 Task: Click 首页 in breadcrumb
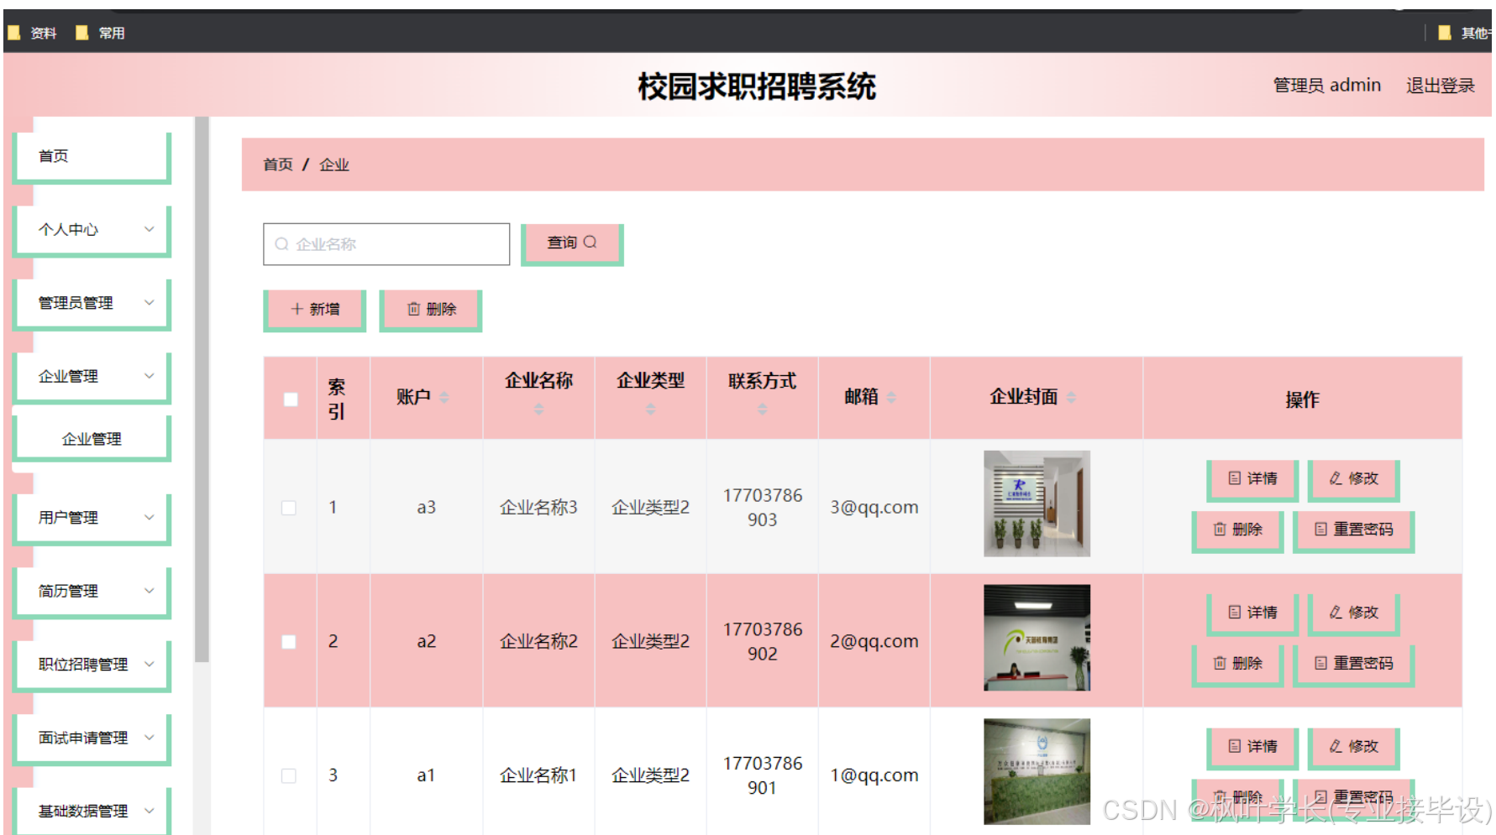[277, 164]
